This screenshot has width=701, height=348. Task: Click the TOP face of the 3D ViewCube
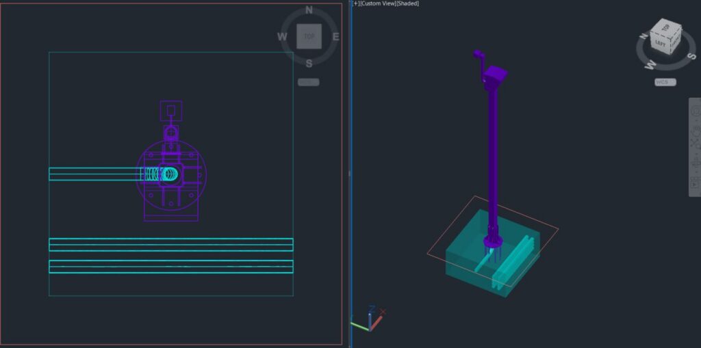(667, 27)
